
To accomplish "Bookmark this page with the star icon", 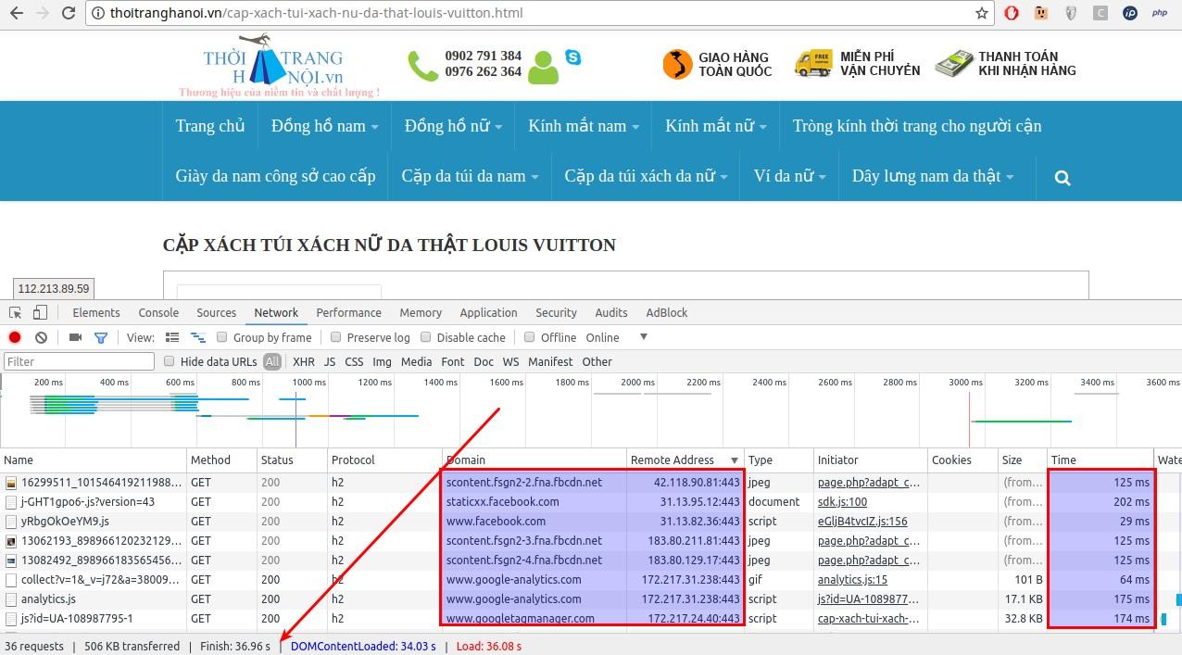I will (x=981, y=13).
